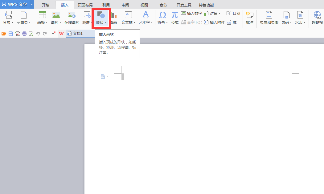Image resolution: width=324 pixels, height=194 pixels.
Task: Print the document with printer icon
Action: 24,34
